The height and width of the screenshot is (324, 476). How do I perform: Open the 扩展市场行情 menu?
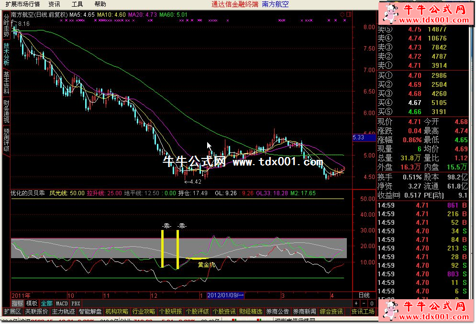(23, 4)
